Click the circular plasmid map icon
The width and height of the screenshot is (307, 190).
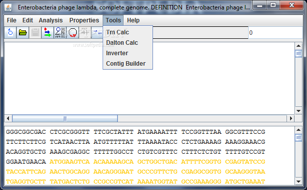point(73,32)
